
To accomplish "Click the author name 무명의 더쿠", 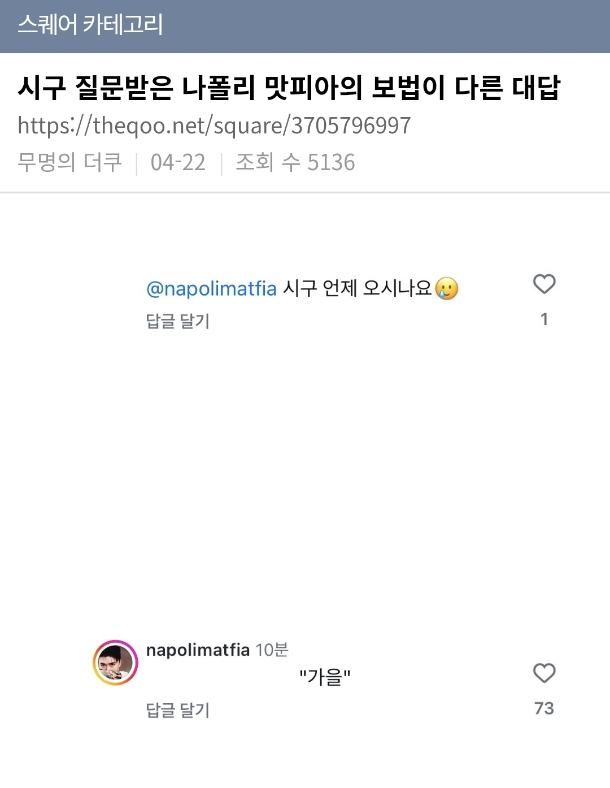I will click(69, 163).
